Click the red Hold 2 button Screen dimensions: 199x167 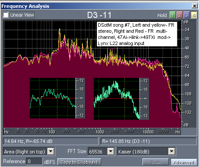click(180, 15)
